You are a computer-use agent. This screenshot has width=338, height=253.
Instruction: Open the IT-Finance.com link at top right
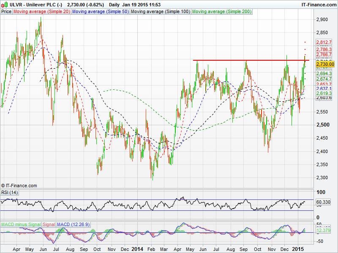(319, 4)
